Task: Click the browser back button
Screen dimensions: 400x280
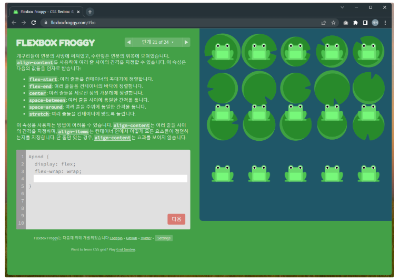Action: pos(14,23)
